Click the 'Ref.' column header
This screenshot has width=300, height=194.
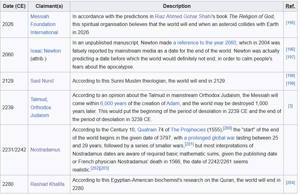click(x=290, y=6)
